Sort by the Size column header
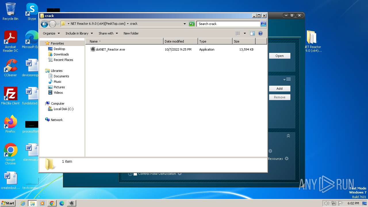 point(244,41)
